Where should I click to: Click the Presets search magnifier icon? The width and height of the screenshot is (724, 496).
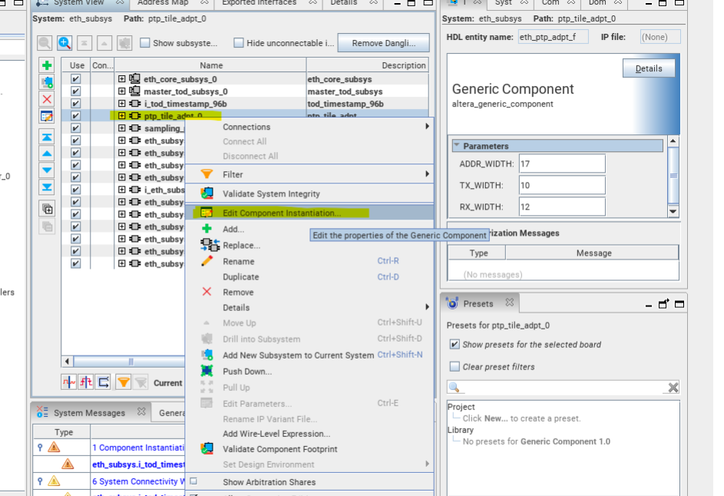point(455,387)
